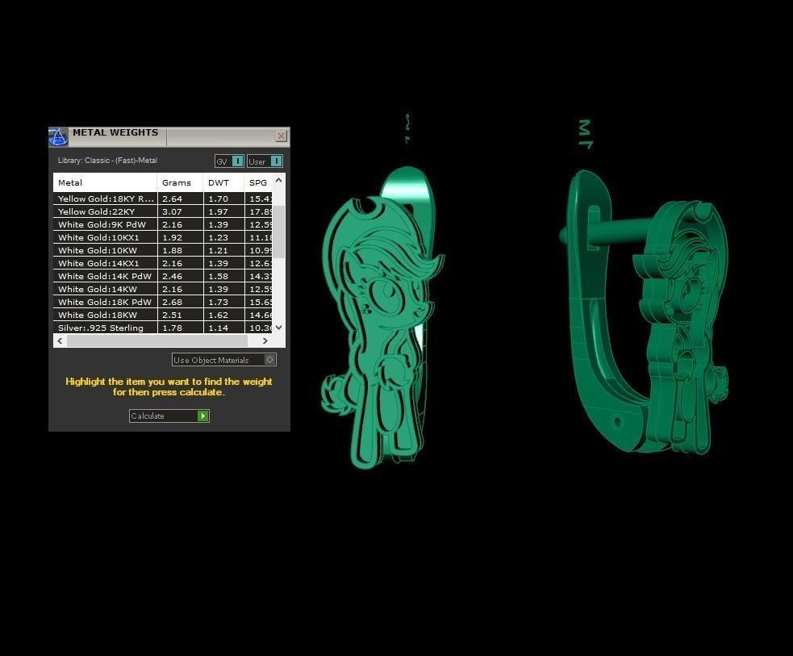This screenshot has width=793, height=656.
Task: Select the White Gold:14KW row
Action: [x=163, y=289]
